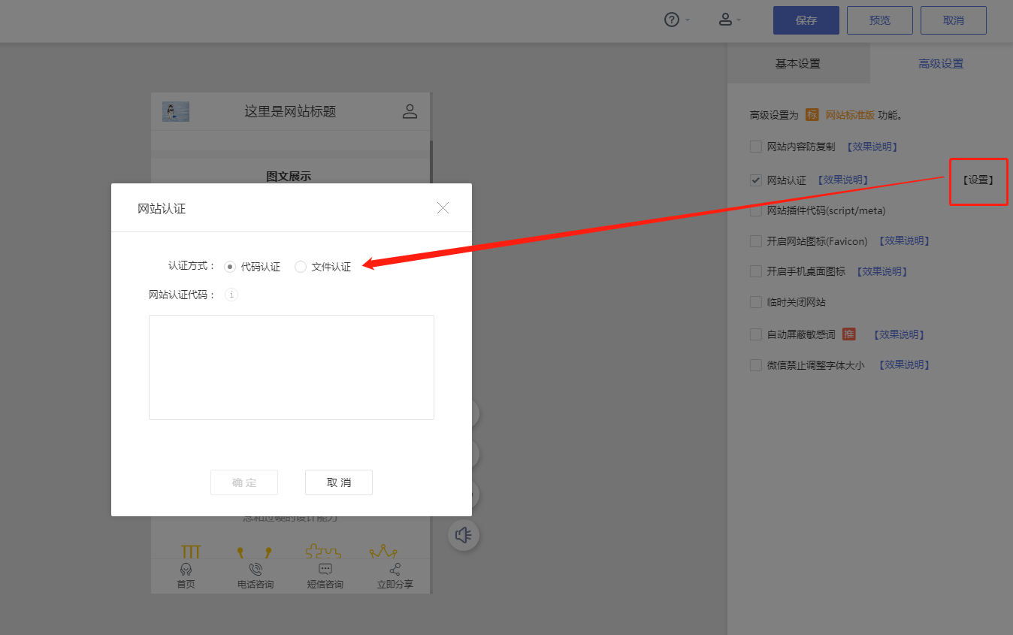
Task: Click the 首页 icon in preview footer
Action: click(x=186, y=570)
